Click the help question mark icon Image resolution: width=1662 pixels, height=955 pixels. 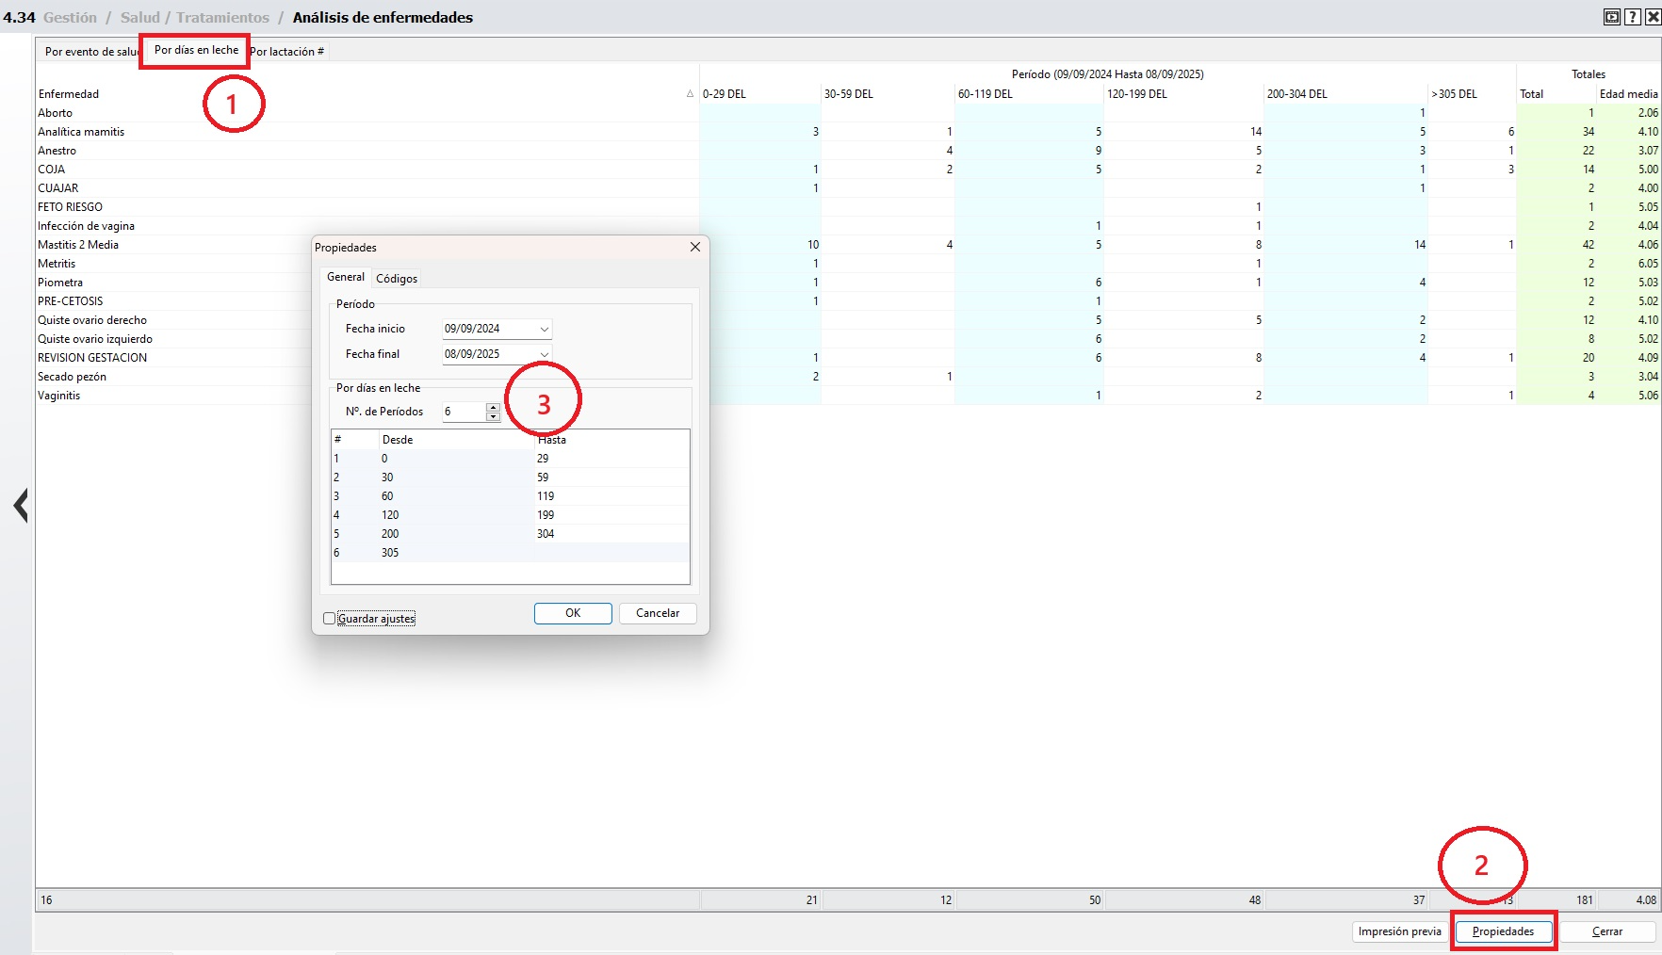click(1633, 17)
